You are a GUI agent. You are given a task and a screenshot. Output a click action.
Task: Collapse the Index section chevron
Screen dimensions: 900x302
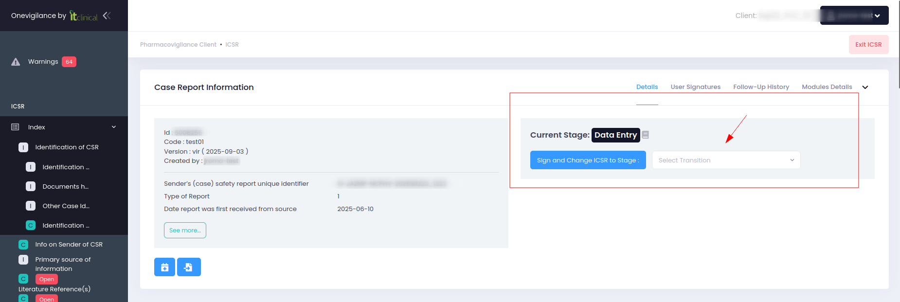114,127
